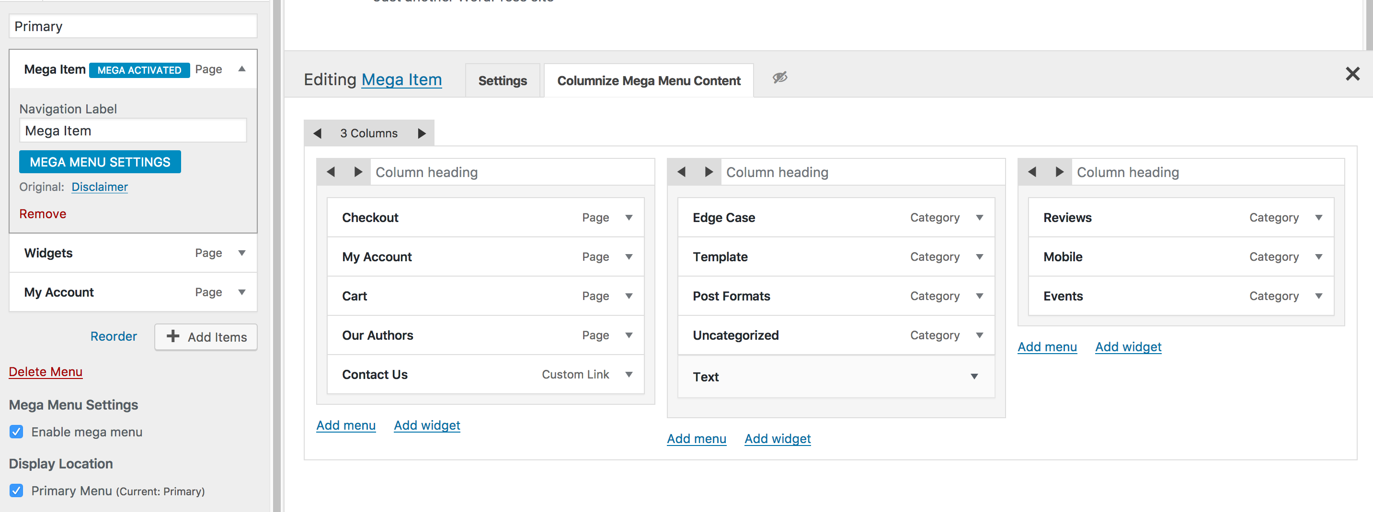Move second column left using its left arrow
Screen dimensions: 1373x512
(x=681, y=172)
